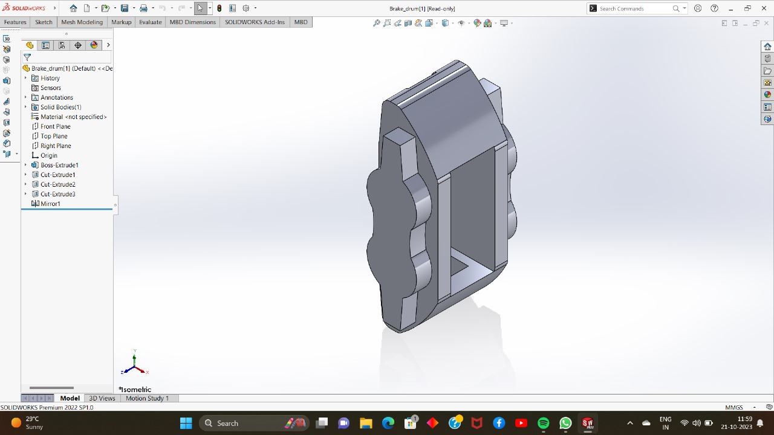Open Spotify from the taskbar
This screenshot has height=435, width=774.
point(543,423)
